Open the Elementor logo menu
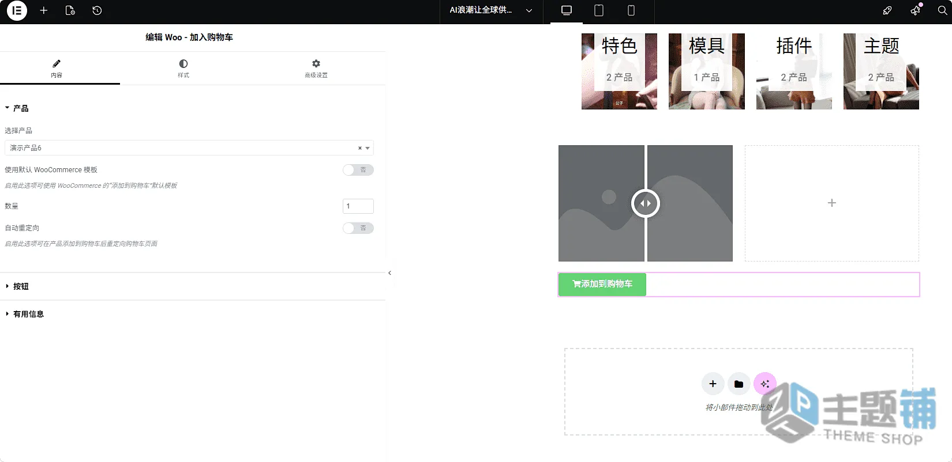The image size is (952, 462). 17,10
